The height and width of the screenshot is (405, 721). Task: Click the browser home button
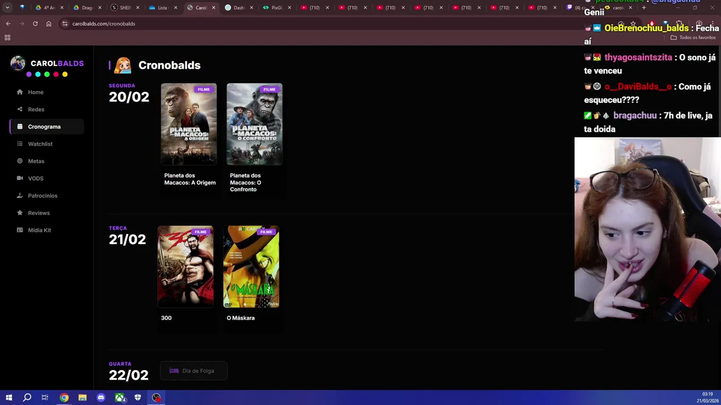click(x=48, y=24)
